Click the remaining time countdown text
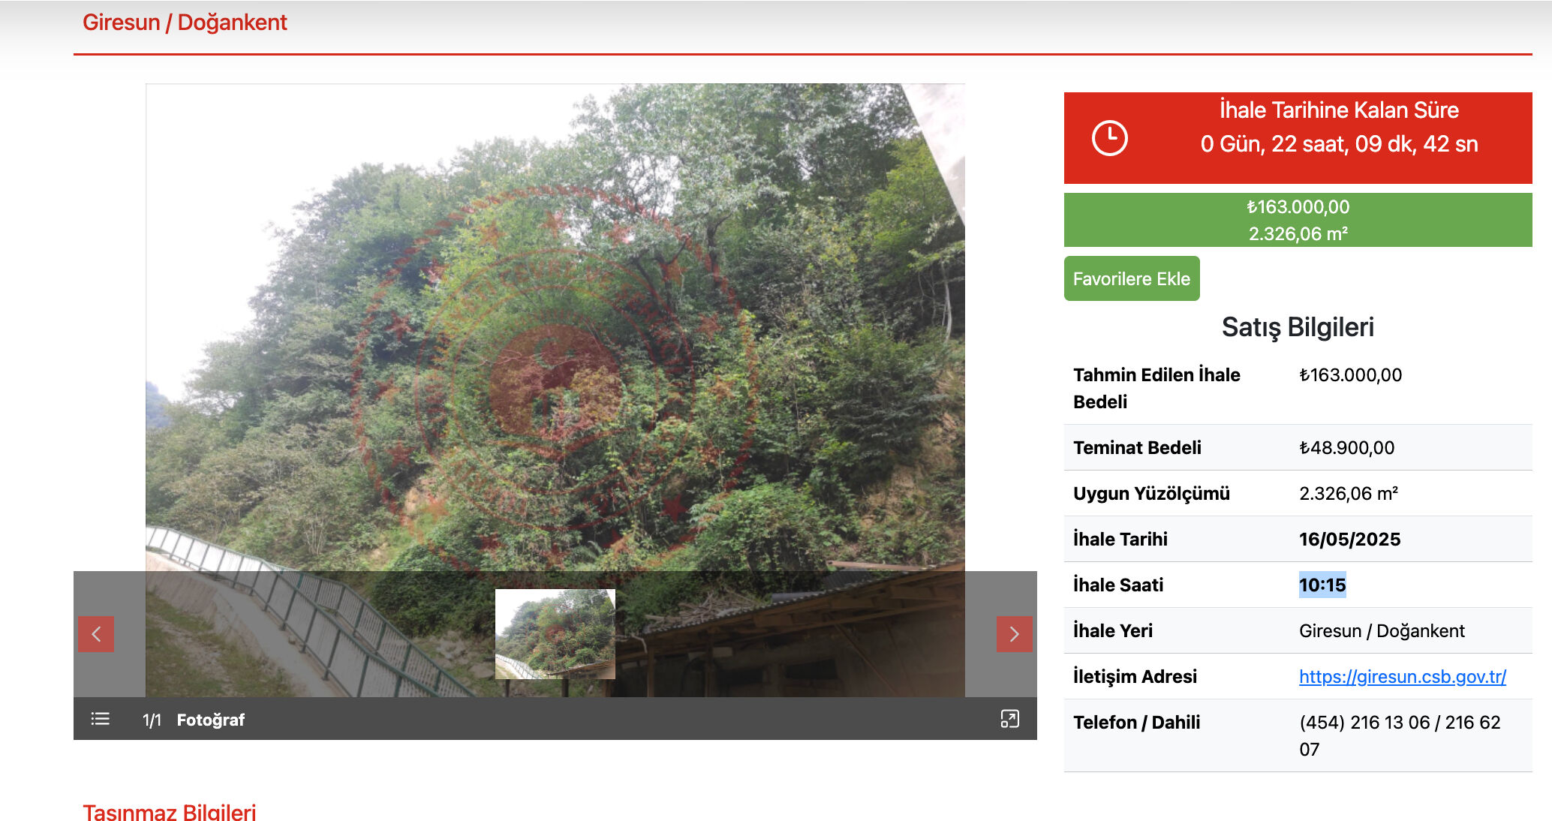The width and height of the screenshot is (1552, 821). coord(1339,144)
